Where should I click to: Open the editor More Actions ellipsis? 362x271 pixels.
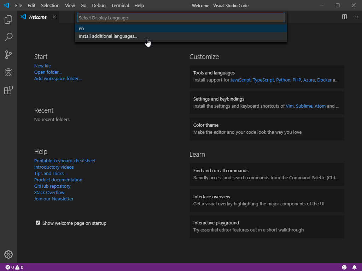point(355,17)
